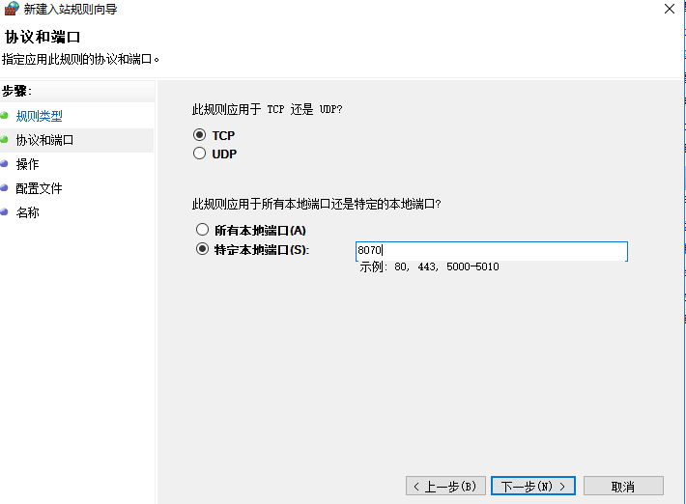The height and width of the screenshot is (504, 686).
Task: Proceed with 下一步(N) button
Action: pyautogui.click(x=533, y=486)
